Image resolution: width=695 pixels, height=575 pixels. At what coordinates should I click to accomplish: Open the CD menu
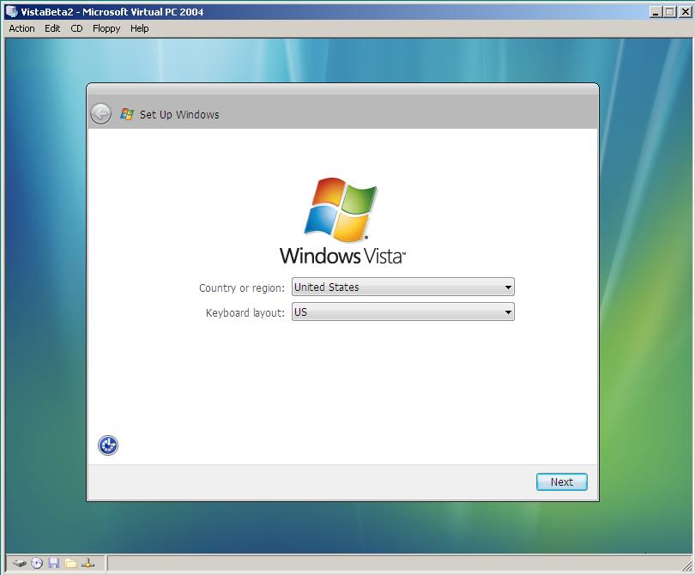coord(76,28)
